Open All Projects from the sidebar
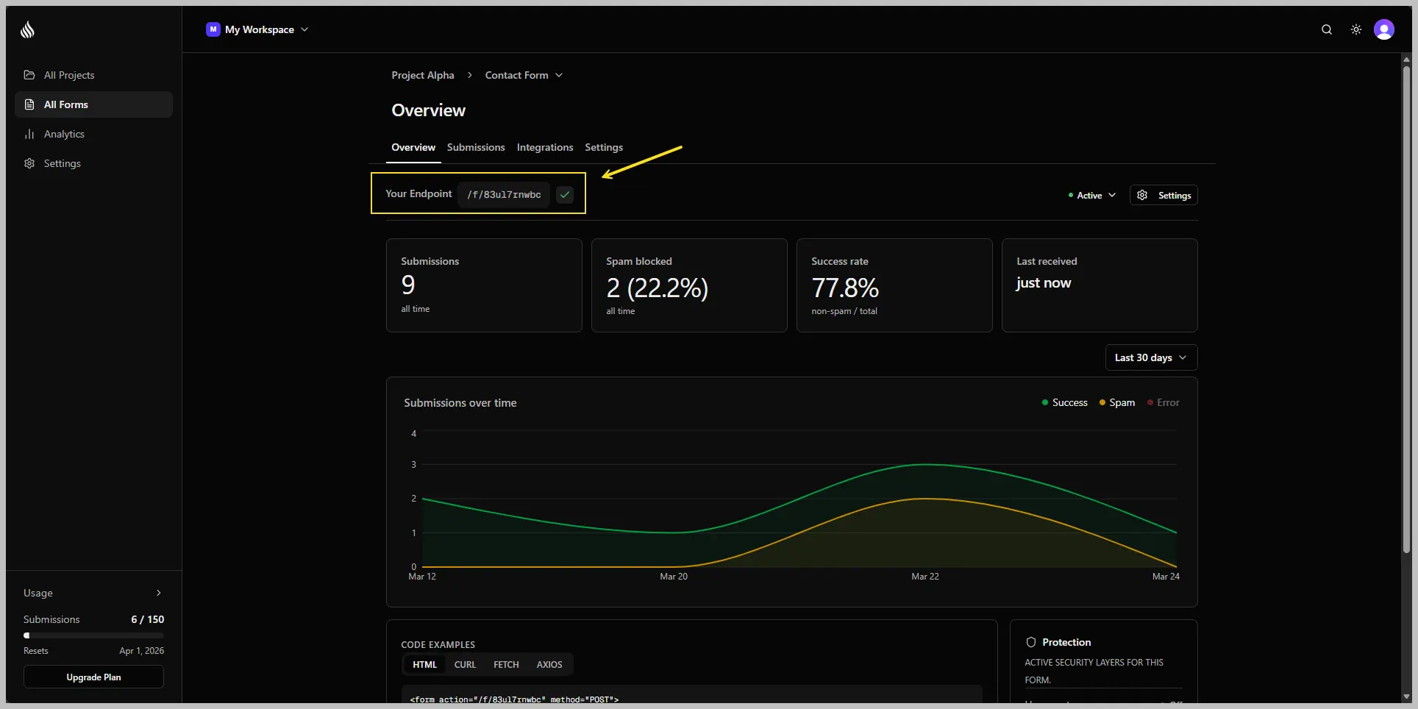This screenshot has width=1418, height=709. (x=69, y=74)
